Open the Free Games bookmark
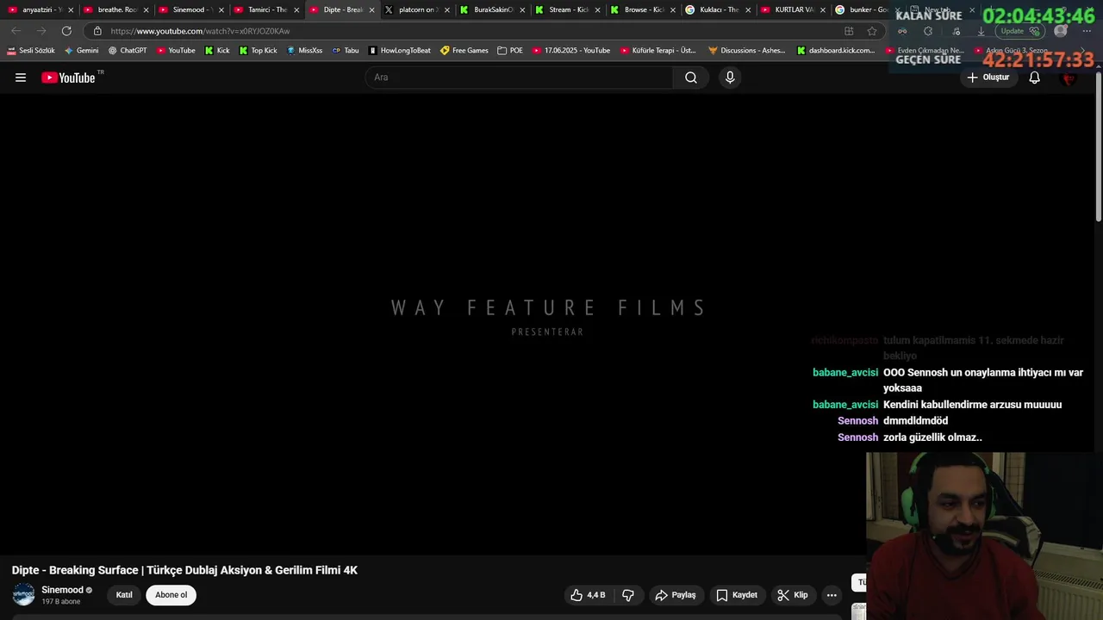This screenshot has width=1103, height=620. coord(464,51)
